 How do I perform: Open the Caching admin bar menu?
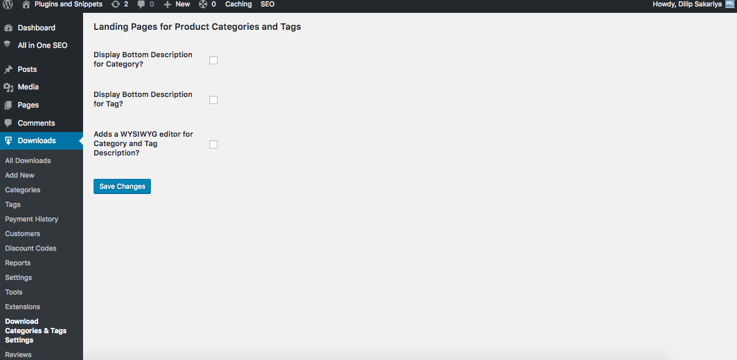239,4
